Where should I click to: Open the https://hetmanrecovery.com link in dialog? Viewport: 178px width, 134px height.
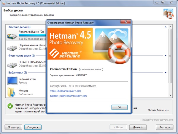[65, 91]
